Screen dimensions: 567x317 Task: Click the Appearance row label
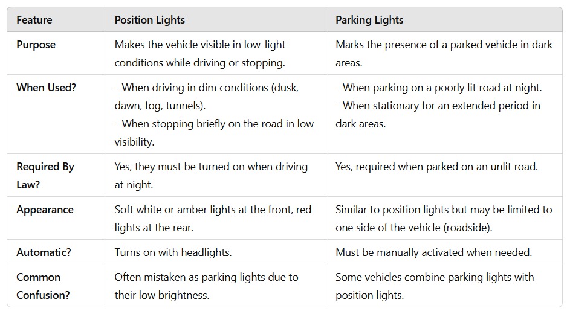(45, 210)
